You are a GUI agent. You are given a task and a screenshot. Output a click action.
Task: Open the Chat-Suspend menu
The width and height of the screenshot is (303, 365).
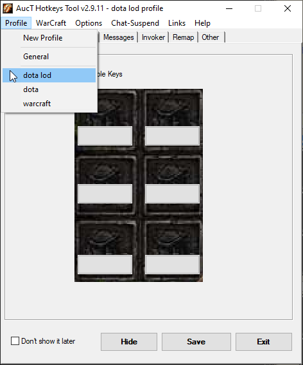135,23
